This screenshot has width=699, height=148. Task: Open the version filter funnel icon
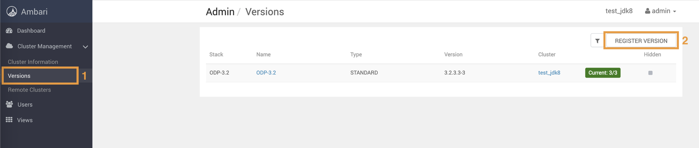click(x=597, y=41)
